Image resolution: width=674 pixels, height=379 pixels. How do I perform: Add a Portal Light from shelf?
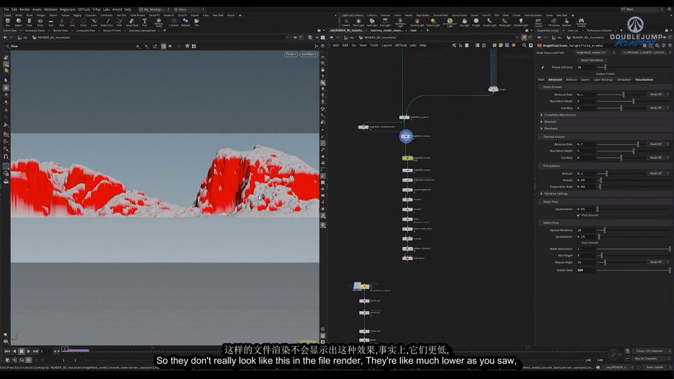click(505, 22)
